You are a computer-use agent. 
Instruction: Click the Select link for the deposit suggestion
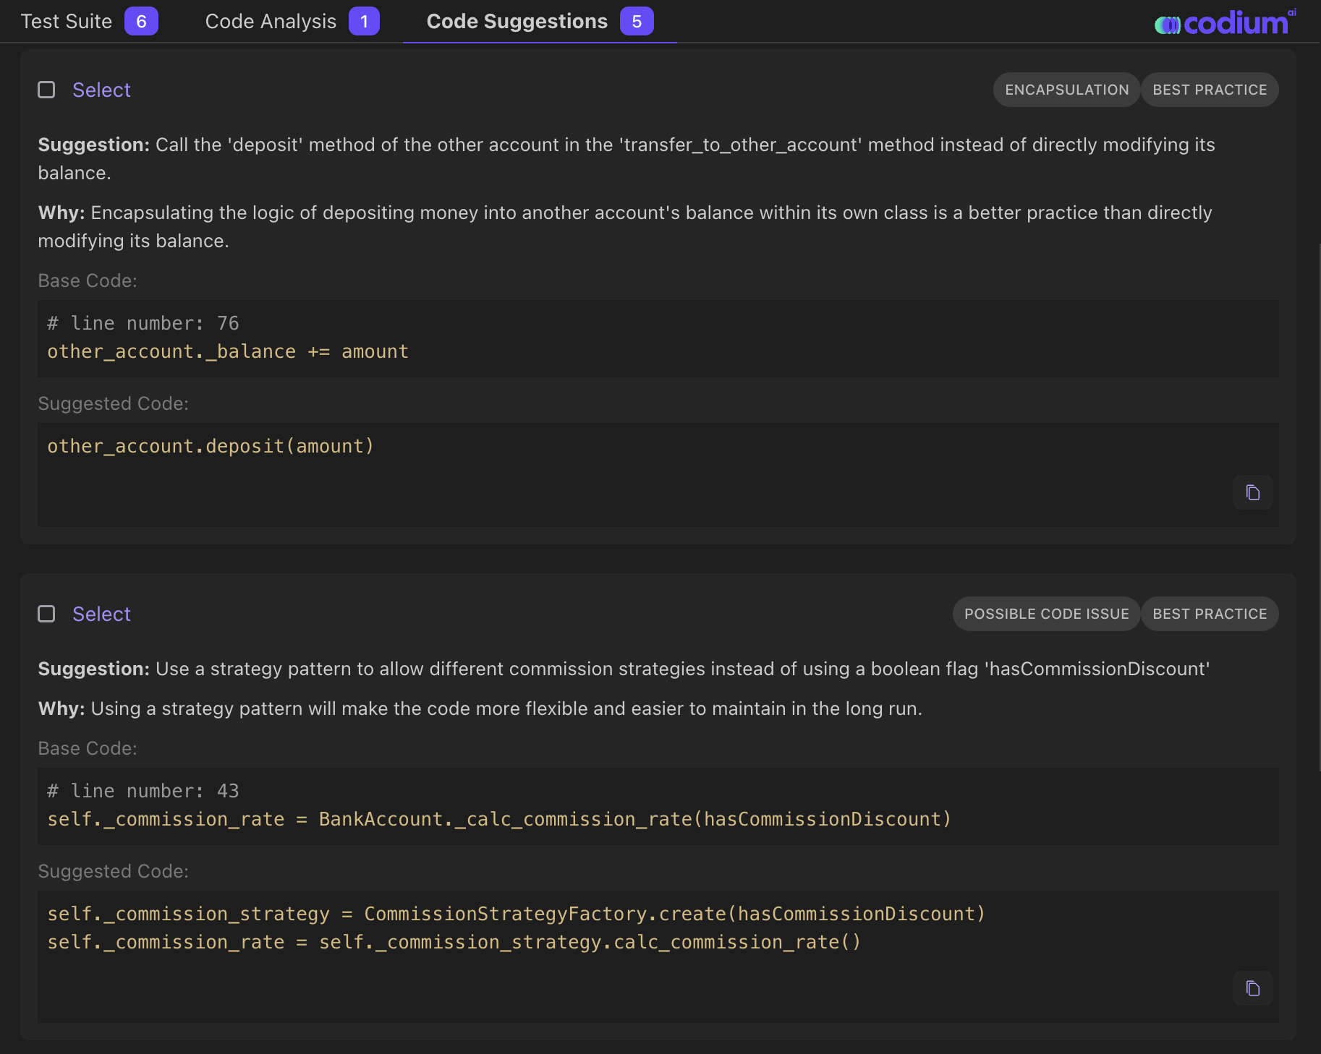pyautogui.click(x=101, y=90)
